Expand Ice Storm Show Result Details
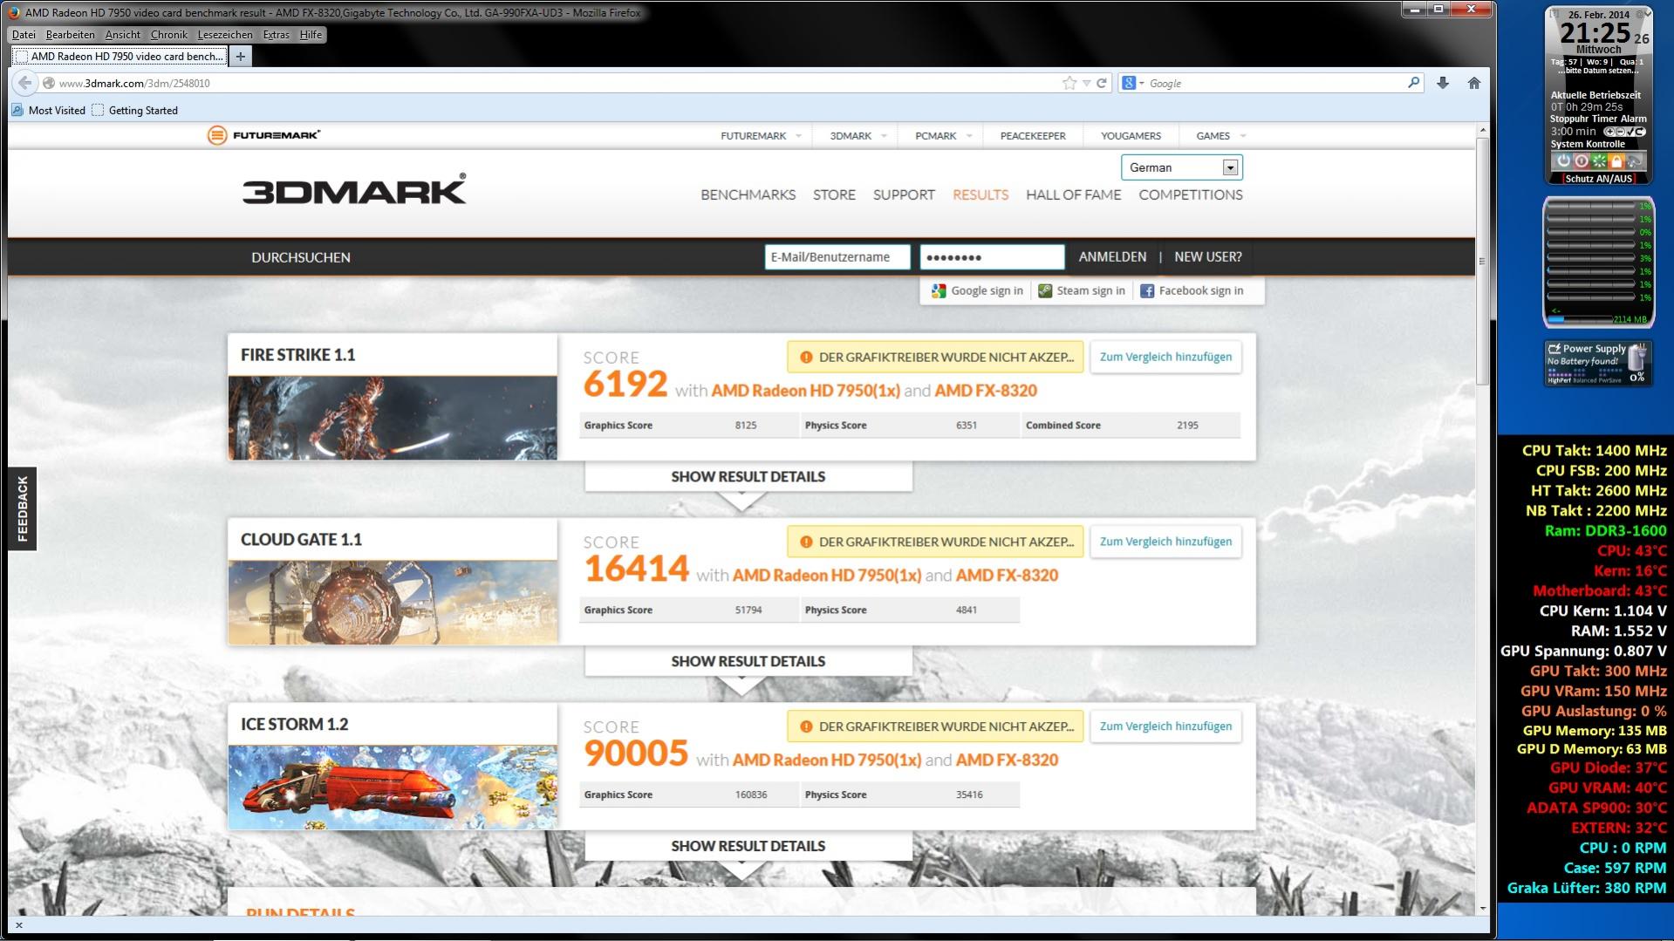The width and height of the screenshot is (1674, 941). tap(748, 847)
